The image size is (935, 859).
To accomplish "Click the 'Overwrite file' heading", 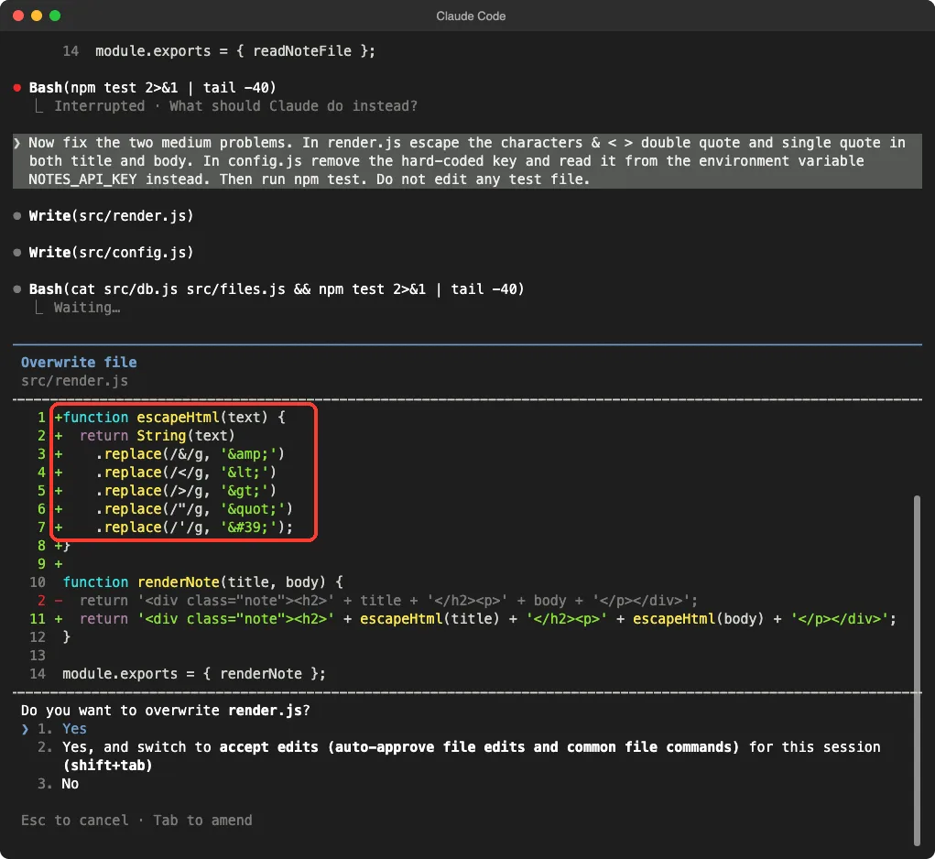I will [79, 363].
